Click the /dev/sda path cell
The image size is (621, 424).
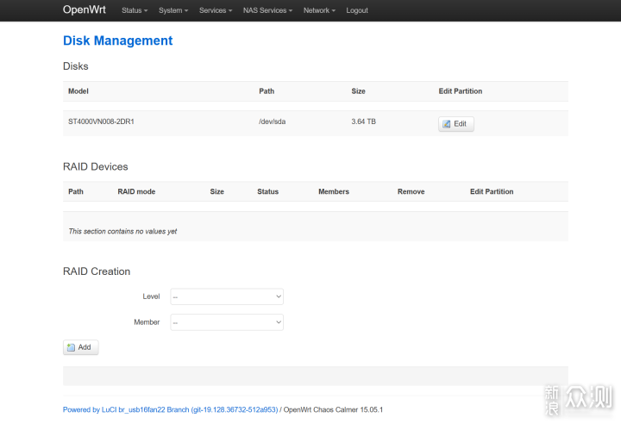tap(272, 122)
